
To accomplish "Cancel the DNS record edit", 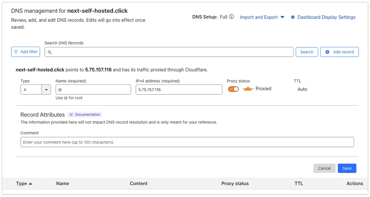I will coord(324,168).
